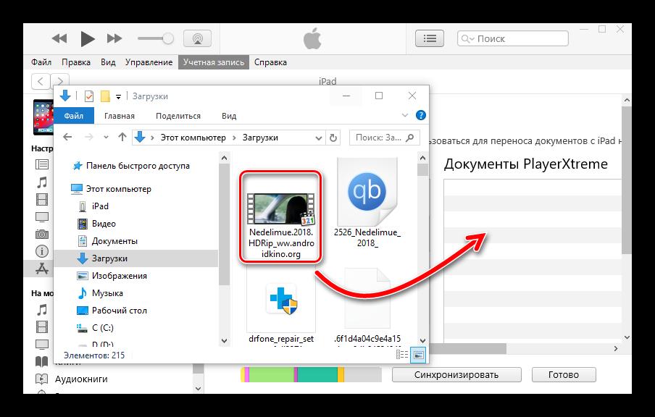Open the Info icon in iTunes sidebar
Image resolution: width=655 pixels, height=417 pixels.
pyautogui.click(x=42, y=251)
